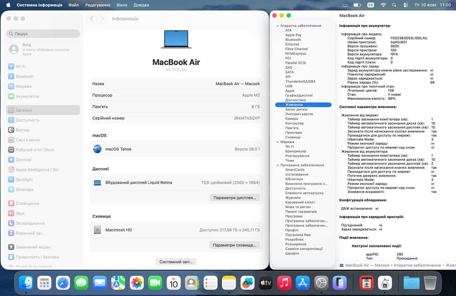Click the Параметри сховища… button

(x=234, y=245)
